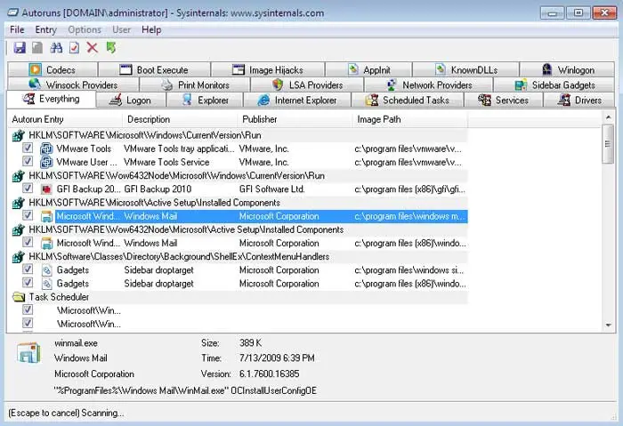Select the Winlogon tab
The width and height of the screenshot is (623, 426).
(x=568, y=70)
